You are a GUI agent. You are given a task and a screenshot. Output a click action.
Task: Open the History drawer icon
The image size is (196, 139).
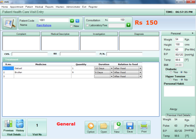point(20,124)
